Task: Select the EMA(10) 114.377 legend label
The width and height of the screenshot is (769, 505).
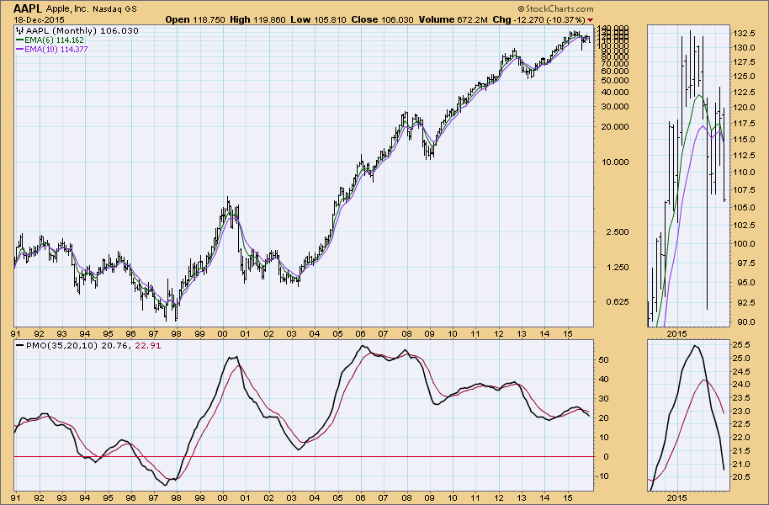Action: point(59,50)
